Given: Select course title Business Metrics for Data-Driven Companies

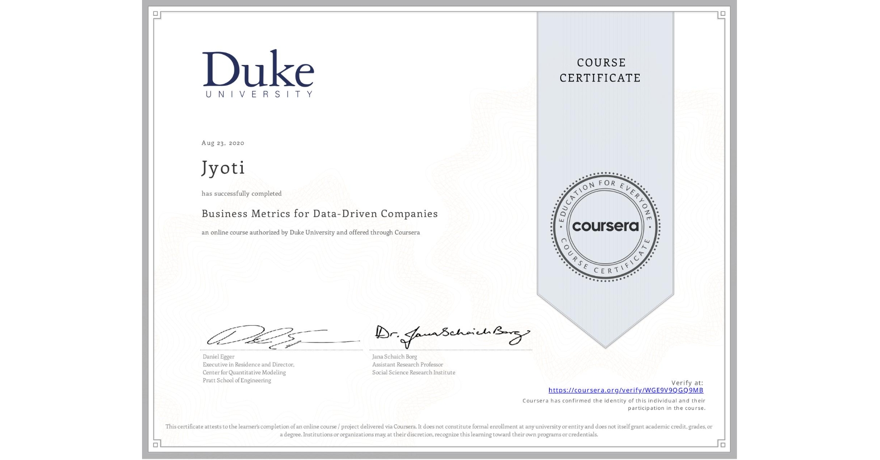Looking at the screenshot, I should click(320, 214).
